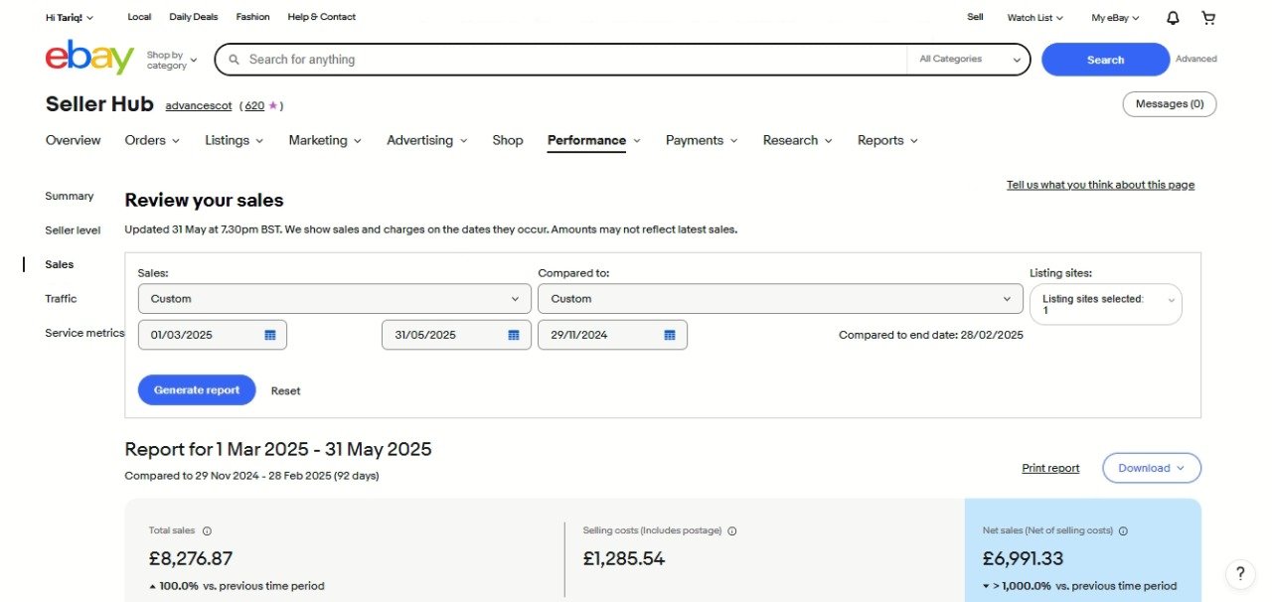Click the £1,285.54 selling costs value
This screenshot has width=1272, height=602.
(x=624, y=559)
